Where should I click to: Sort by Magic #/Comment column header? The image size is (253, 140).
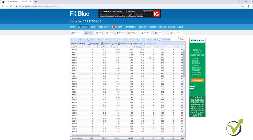77,47
